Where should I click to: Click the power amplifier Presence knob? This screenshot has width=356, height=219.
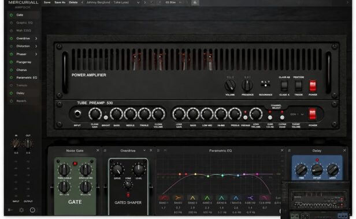(247, 86)
